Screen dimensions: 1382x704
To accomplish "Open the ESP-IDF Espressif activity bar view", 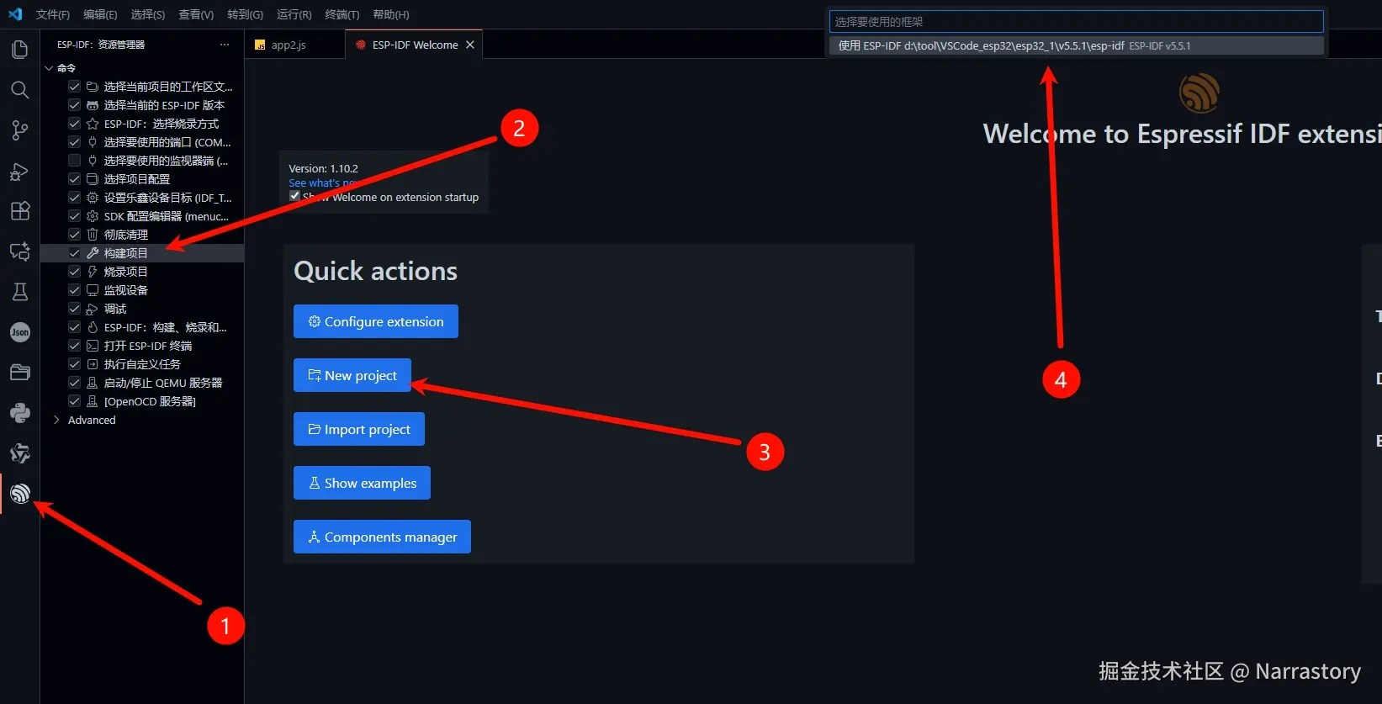I will (x=19, y=494).
